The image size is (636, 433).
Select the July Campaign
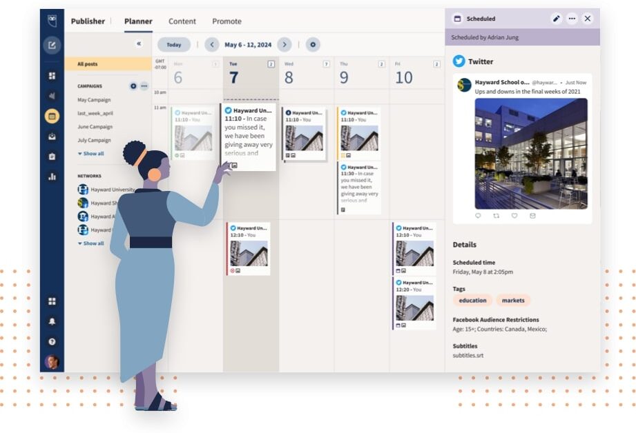(94, 140)
